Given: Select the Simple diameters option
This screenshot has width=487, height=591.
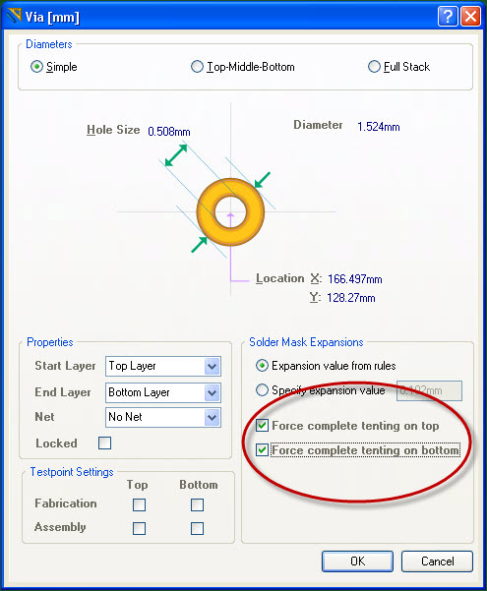Looking at the screenshot, I should (x=36, y=67).
